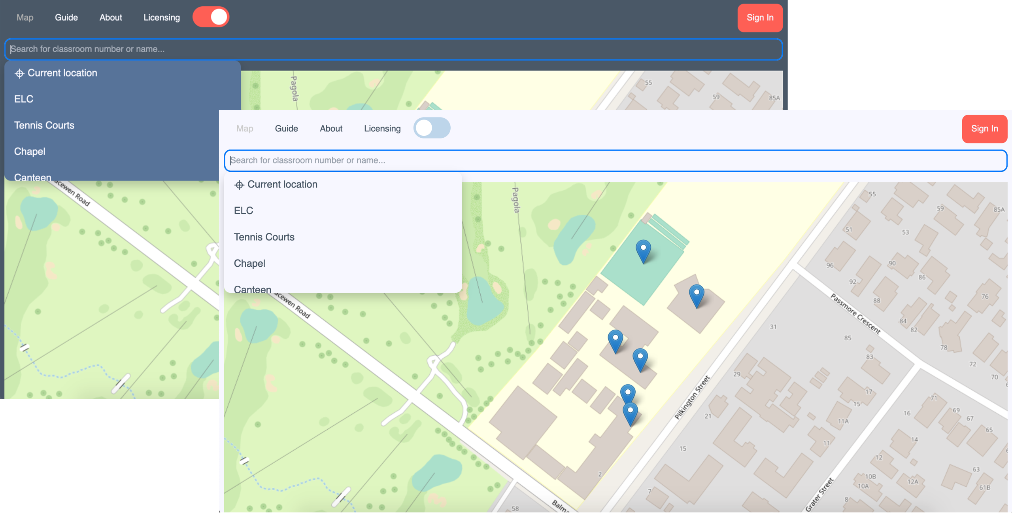Expand the ELC location dropdown item
The image size is (1012, 514).
click(x=244, y=210)
